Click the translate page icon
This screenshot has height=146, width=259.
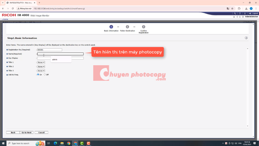[x=228, y=9]
